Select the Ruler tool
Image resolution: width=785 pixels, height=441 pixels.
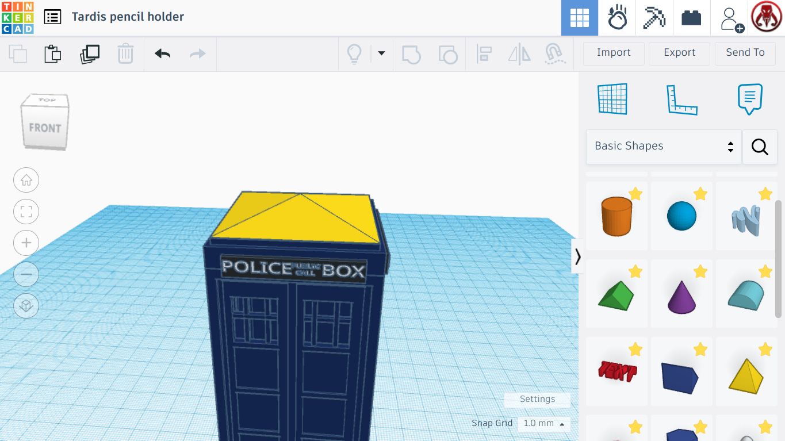pos(681,99)
